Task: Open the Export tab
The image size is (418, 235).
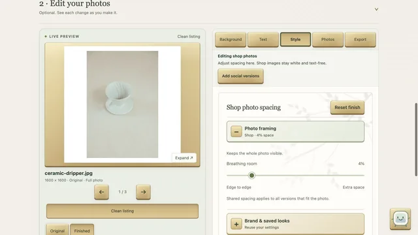Action: point(360,39)
